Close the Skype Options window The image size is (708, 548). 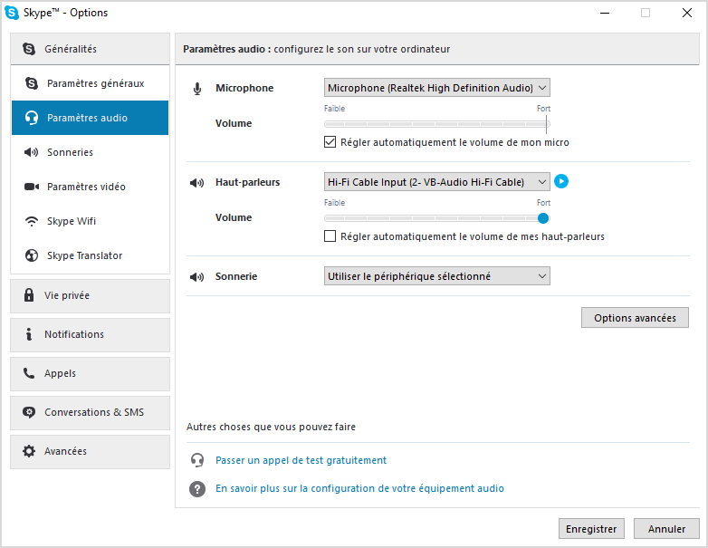(x=687, y=13)
